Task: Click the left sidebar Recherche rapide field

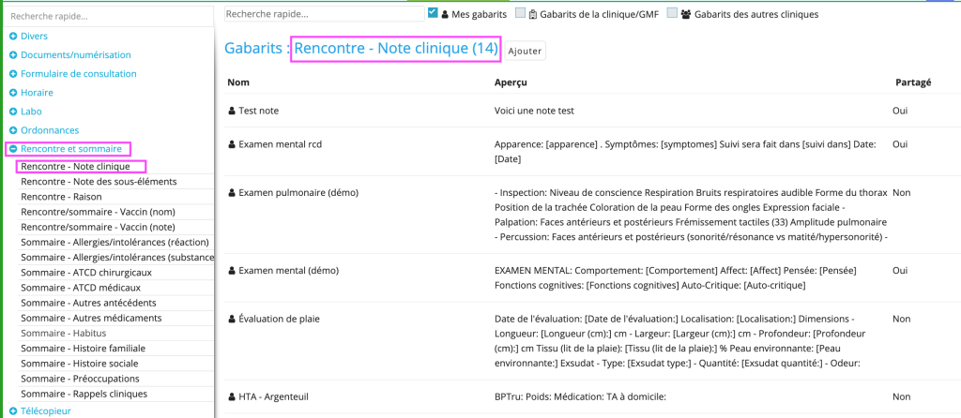Action: click(108, 17)
